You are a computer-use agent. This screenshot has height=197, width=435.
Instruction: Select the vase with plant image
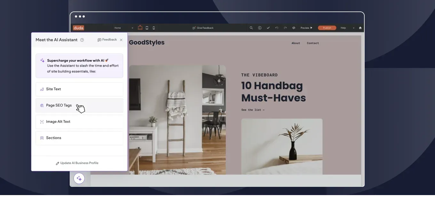282,147
